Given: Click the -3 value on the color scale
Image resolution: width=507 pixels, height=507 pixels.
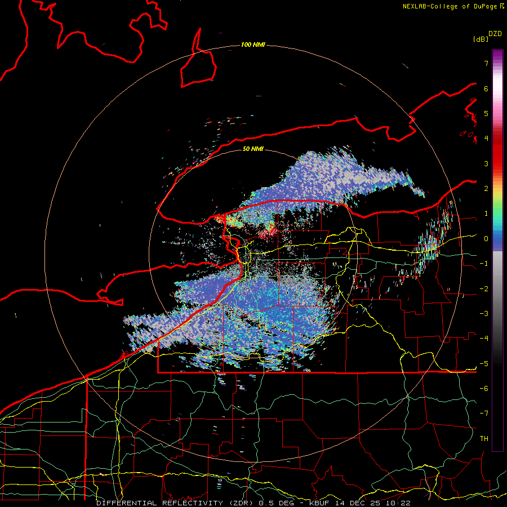Looking at the screenshot, I should pos(483,314).
